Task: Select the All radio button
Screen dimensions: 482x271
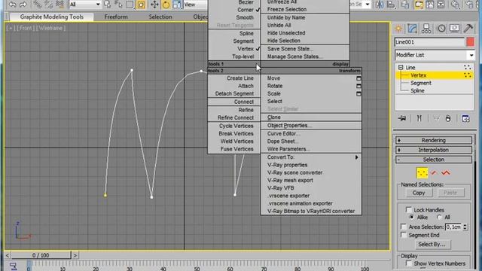Action: pyautogui.click(x=439, y=218)
